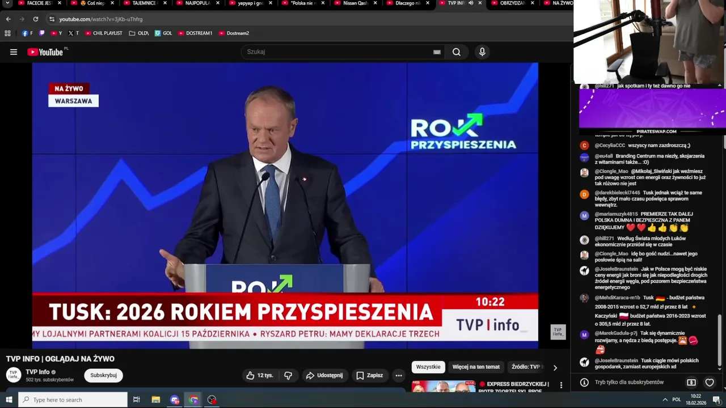Image resolution: width=726 pixels, height=408 pixels.
Task: Click the live chat scrollbar
Action: (x=720, y=340)
